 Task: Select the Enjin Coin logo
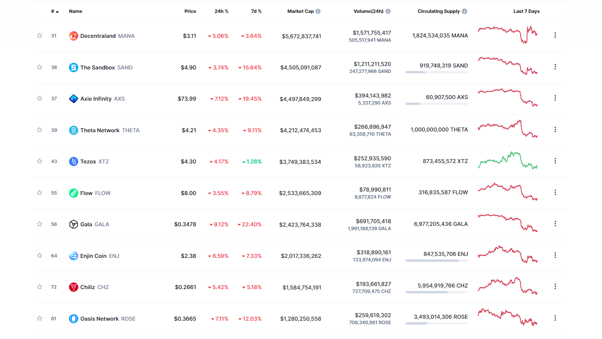coord(74,256)
